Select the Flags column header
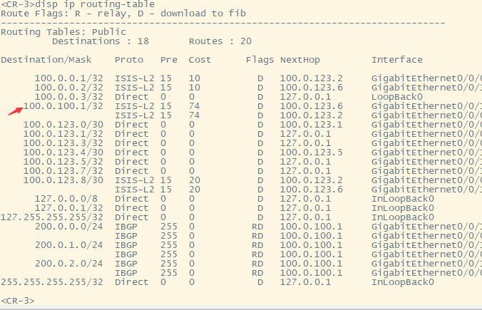The image size is (482, 310). pyautogui.click(x=260, y=60)
